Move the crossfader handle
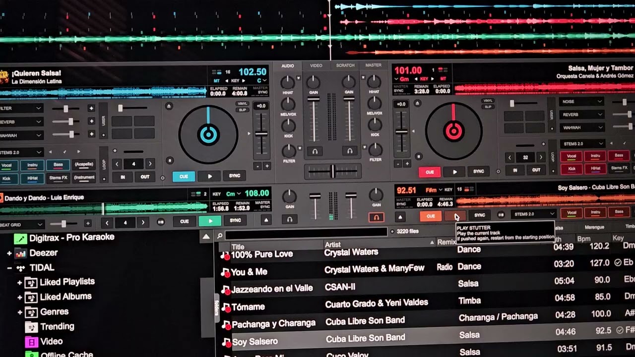This screenshot has width=635, height=357. [x=332, y=172]
